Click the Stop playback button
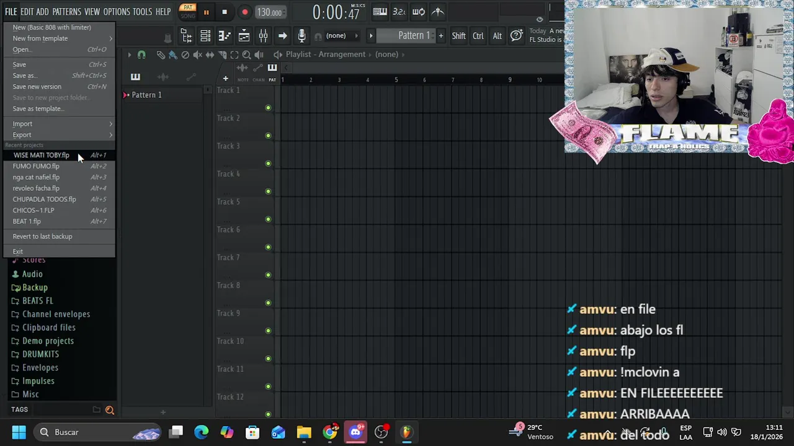Viewport: 794px width, 446px height. click(x=225, y=12)
